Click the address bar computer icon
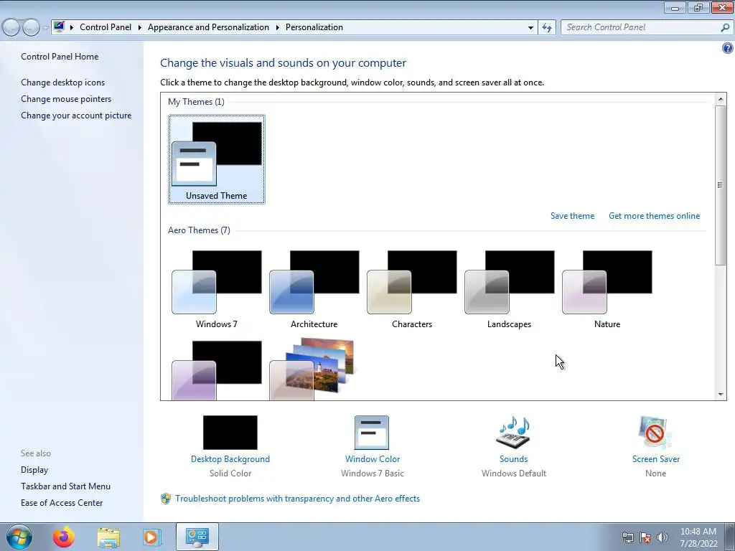The image size is (735, 551). click(59, 27)
